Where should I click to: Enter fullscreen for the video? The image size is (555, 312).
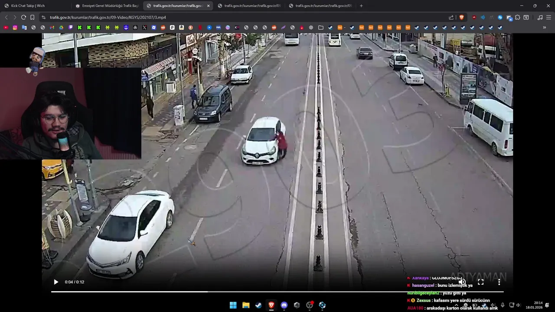tap(480, 282)
